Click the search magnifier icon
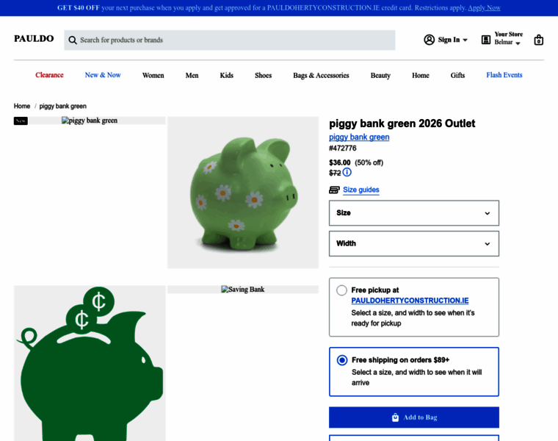Image resolution: width=558 pixels, height=441 pixels. (73, 40)
